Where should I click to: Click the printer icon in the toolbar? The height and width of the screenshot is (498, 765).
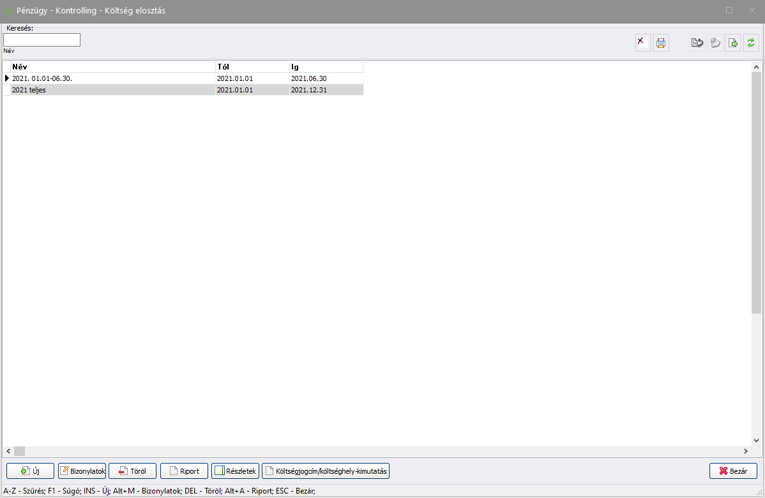[x=661, y=43]
